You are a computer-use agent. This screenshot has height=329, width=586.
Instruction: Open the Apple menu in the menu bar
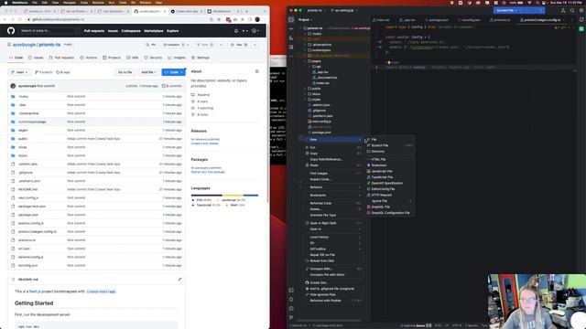(x=5, y=3)
